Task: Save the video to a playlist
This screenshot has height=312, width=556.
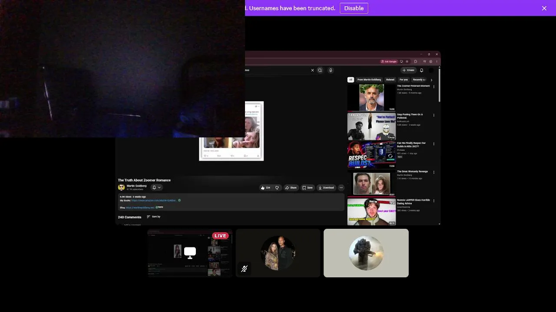Action: [308, 188]
